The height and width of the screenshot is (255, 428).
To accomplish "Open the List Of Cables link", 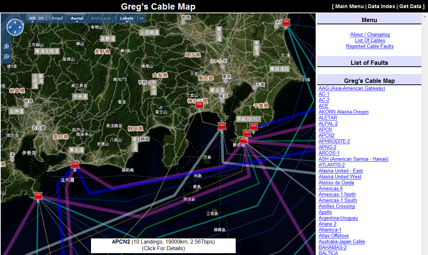I will tap(370, 41).
